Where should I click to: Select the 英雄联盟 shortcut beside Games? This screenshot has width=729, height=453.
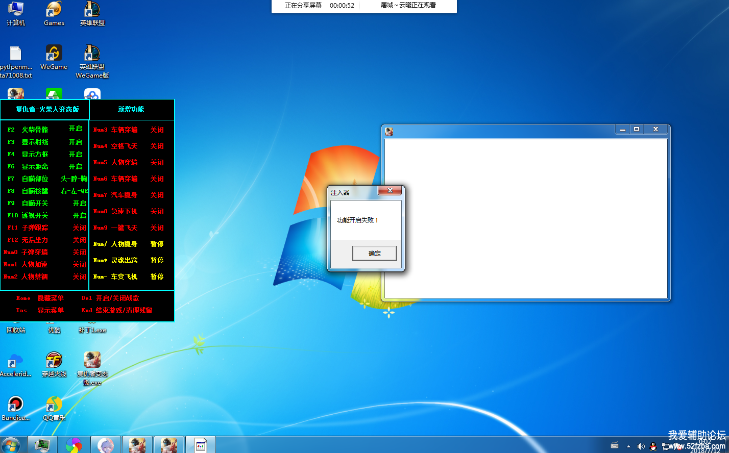click(92, 14)
